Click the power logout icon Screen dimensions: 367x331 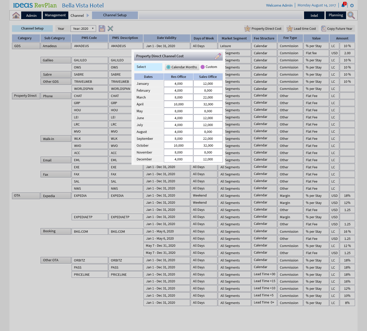coord(352,5)
